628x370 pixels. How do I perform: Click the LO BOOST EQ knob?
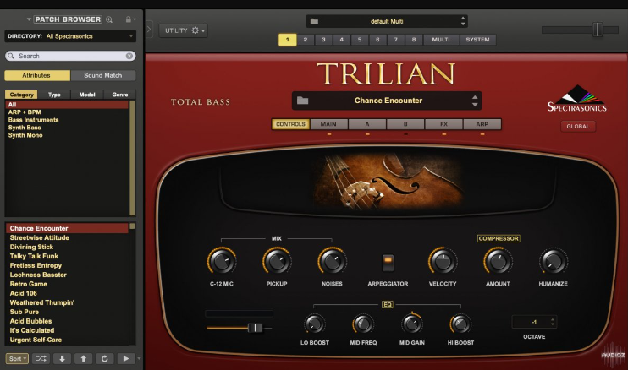(314, 324)
